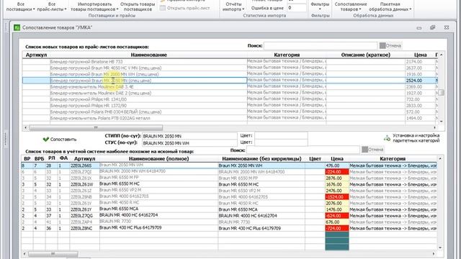The image size is (461, 259).
Task: Click price cell 2524.00 in upper list
Action: click(420, 81)
